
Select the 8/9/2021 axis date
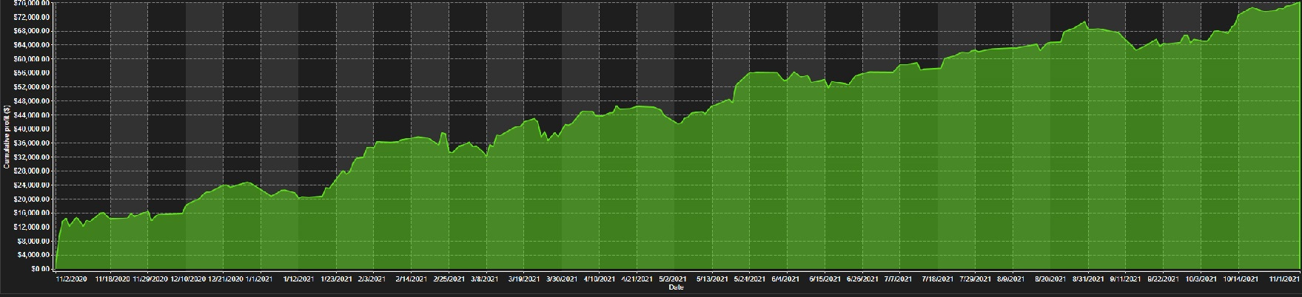coord(1011,280)
